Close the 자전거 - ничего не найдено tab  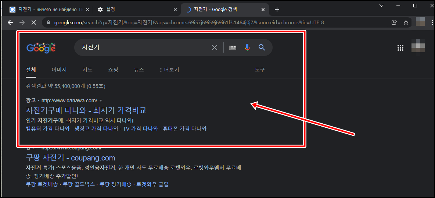tap(87, 10)
